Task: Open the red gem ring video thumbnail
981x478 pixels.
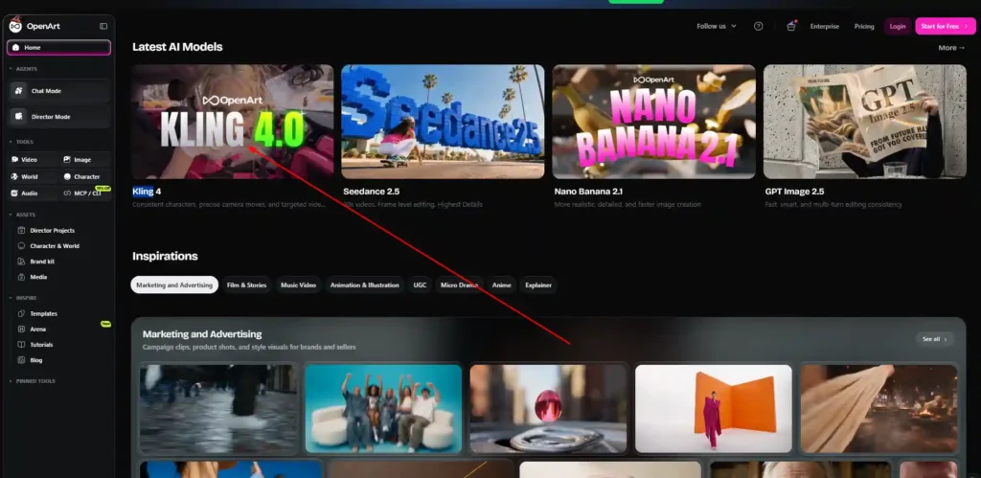Action: pyautogui.click(x=549, y=409)
